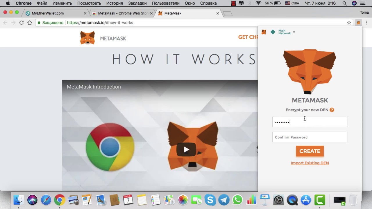Click the browser back arrow
372x209 pixels.
coord(5,23)
